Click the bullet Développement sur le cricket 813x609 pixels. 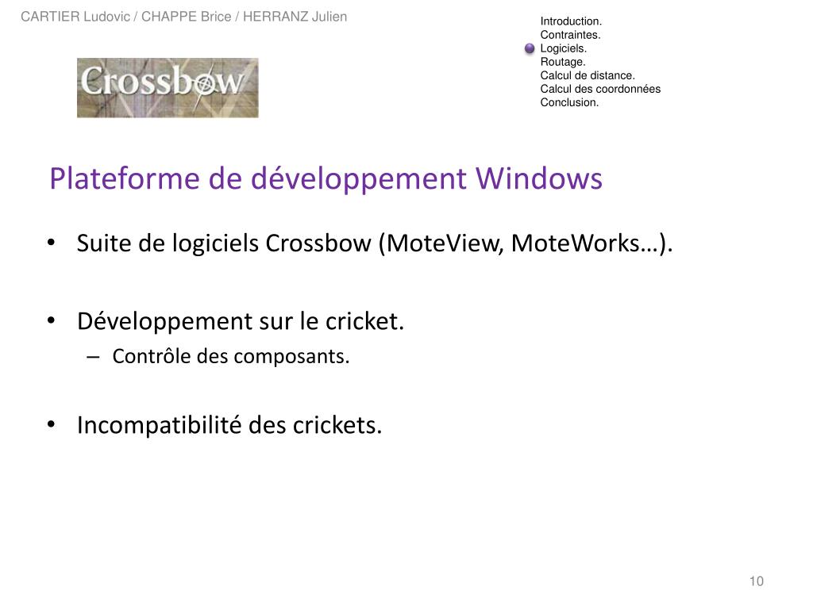240,322
